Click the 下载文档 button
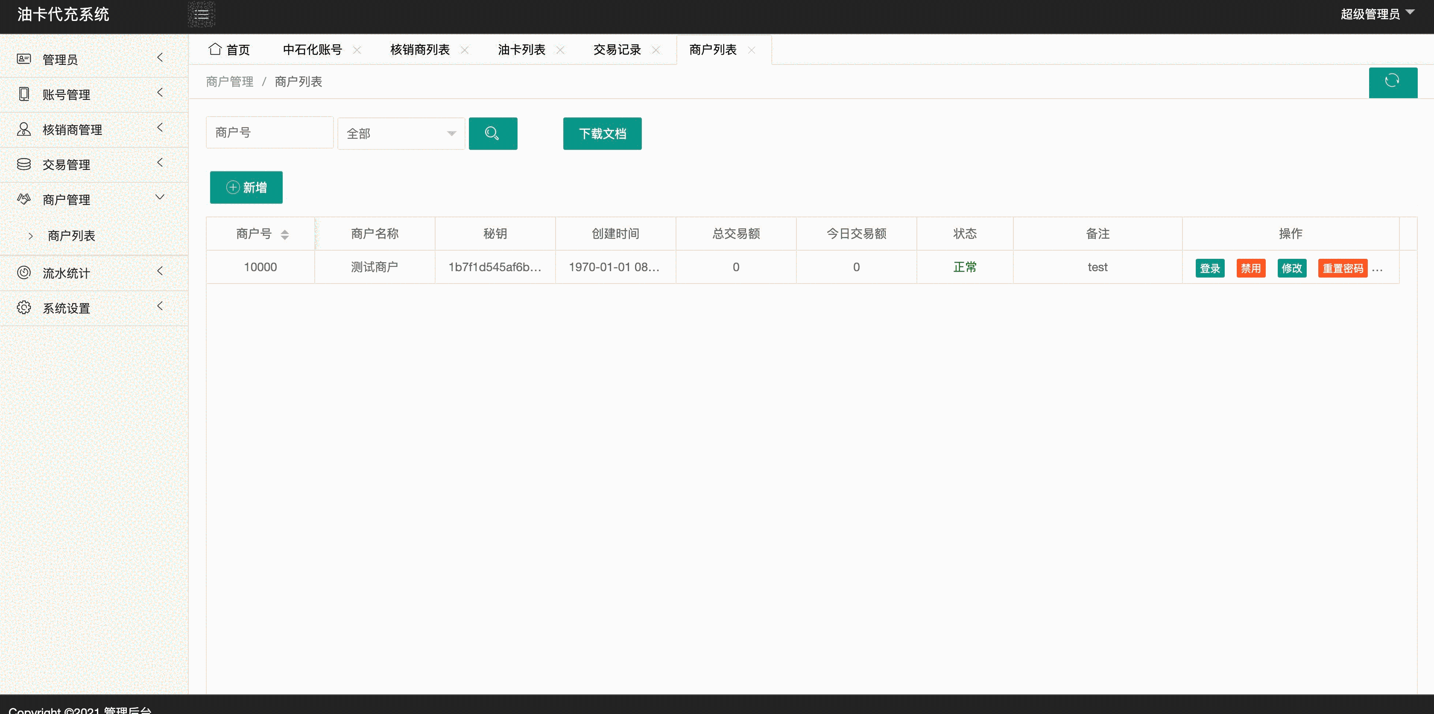Image resolution: width=1434 pixels, height=714 pixels. click(x=602, y=134)
